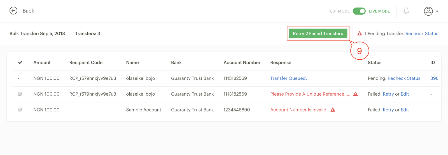Click the Retry 2 Failed Transfers button

click(x=318, y=33)
